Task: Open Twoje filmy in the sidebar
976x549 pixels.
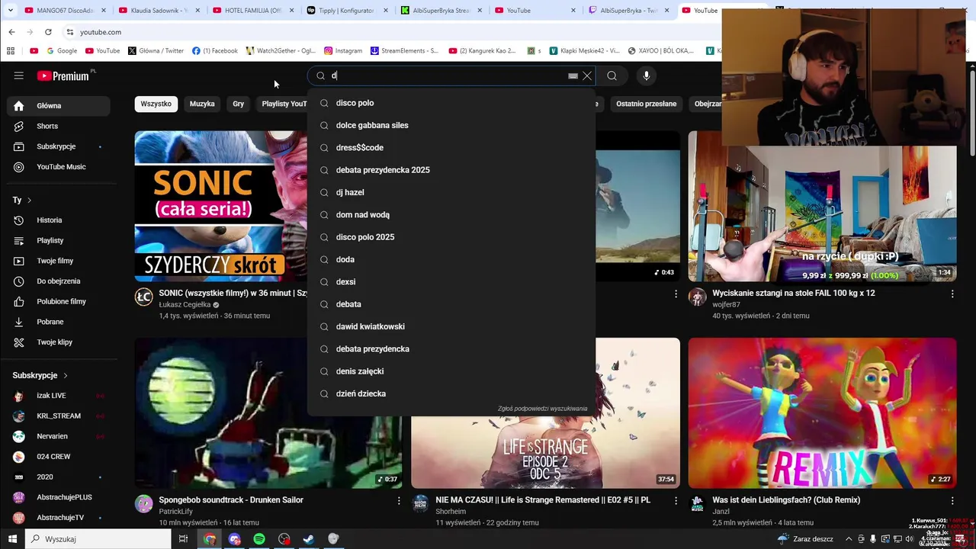Action: [x=59, y=261]
